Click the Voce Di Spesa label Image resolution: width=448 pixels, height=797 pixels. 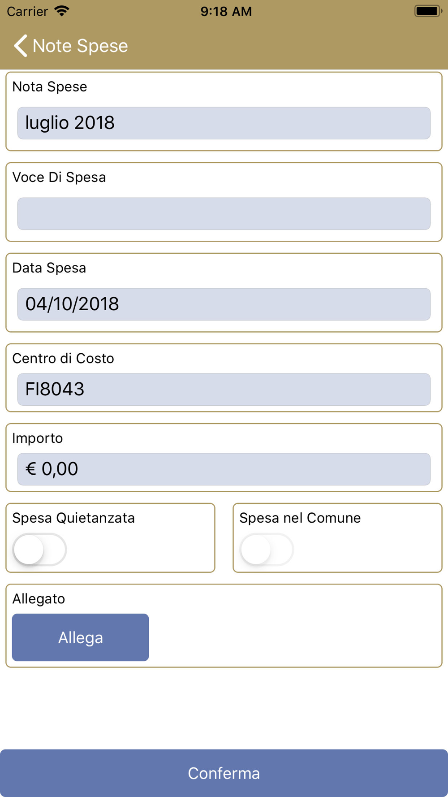pyautogui.click(x=59, y=178)
